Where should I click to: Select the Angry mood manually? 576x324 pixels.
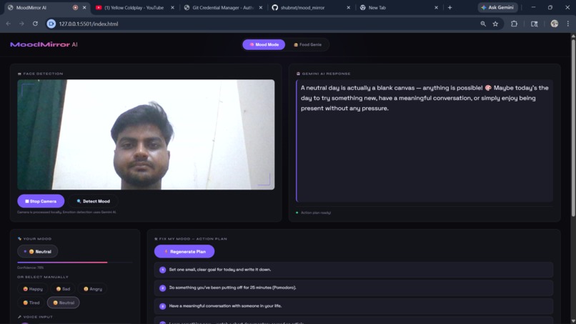point(93,289)
